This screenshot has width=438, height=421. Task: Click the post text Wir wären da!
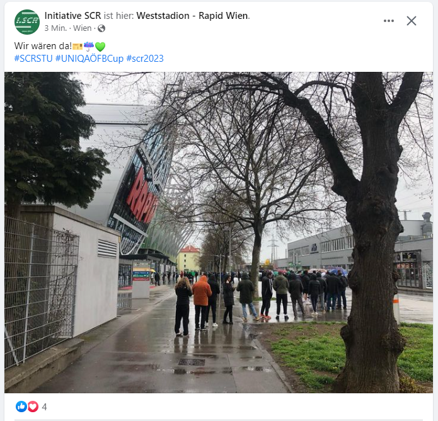[43, 46]
